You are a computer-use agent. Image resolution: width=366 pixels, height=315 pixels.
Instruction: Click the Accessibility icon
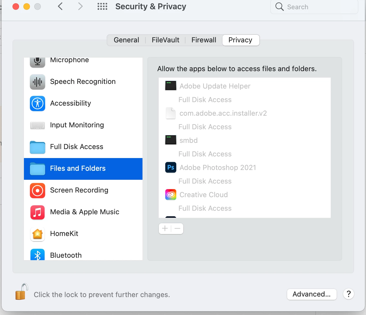pyautogui.click(x=38, y=103)
